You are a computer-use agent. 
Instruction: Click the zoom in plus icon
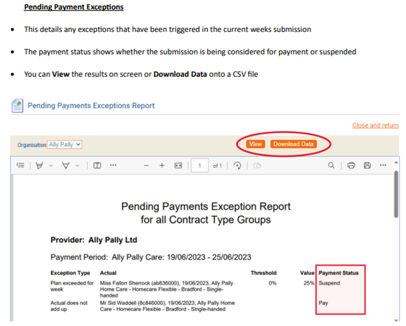162,165
